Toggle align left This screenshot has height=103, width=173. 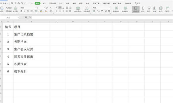coord(57,11)
